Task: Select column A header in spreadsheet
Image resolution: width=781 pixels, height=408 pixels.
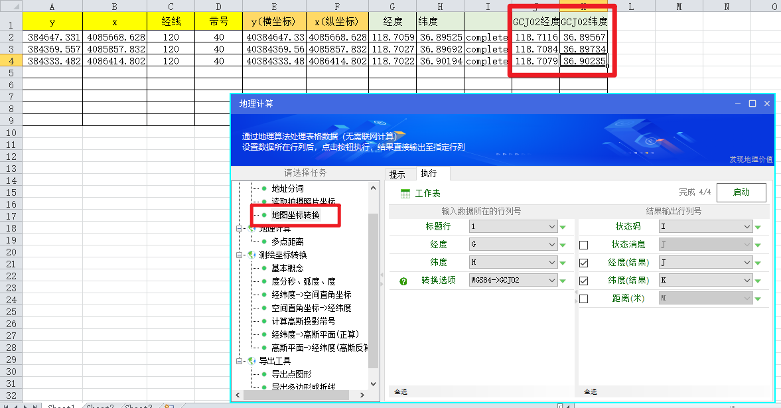Action: tap(52, 7)
